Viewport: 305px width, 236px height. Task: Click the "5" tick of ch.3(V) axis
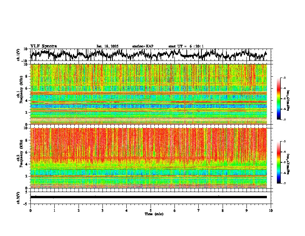27,192
